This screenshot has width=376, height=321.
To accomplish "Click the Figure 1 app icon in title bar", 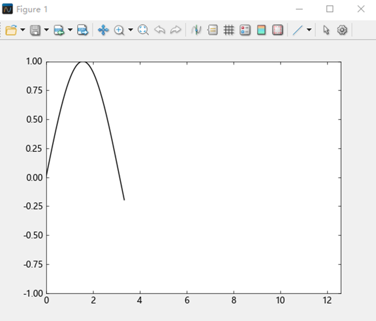I will pos(7,9).
